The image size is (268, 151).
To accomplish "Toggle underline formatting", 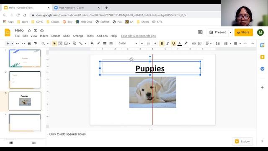I will (x=173, y=44).
